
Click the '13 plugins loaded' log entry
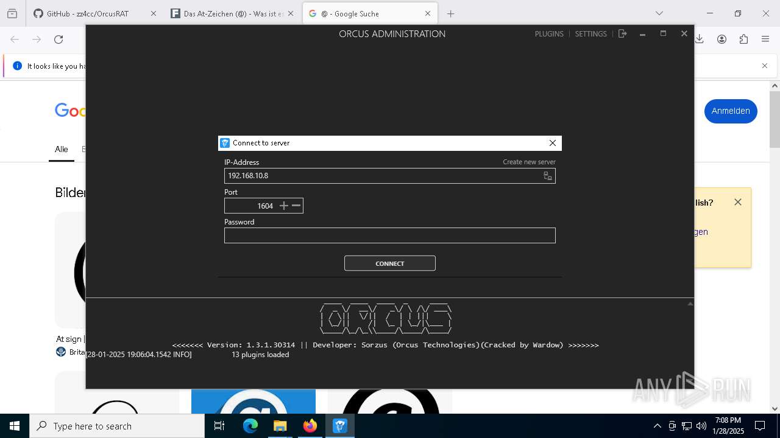click(x=260, y=355)
